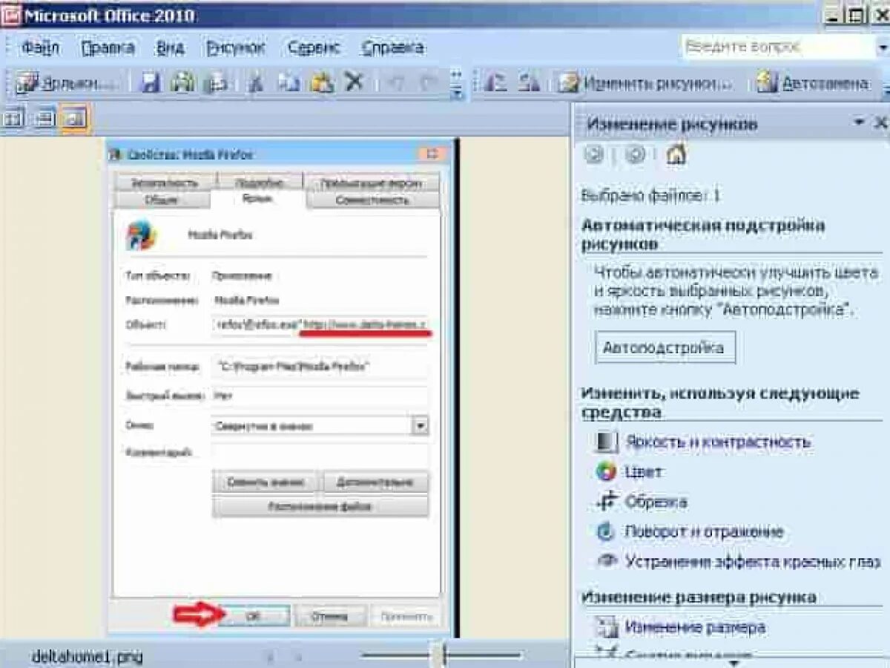The width and height of the screenshot is (890, 668).
Task: Open the Ярлыки shortcuts toolbar button
Action: [x=67, y=82]
